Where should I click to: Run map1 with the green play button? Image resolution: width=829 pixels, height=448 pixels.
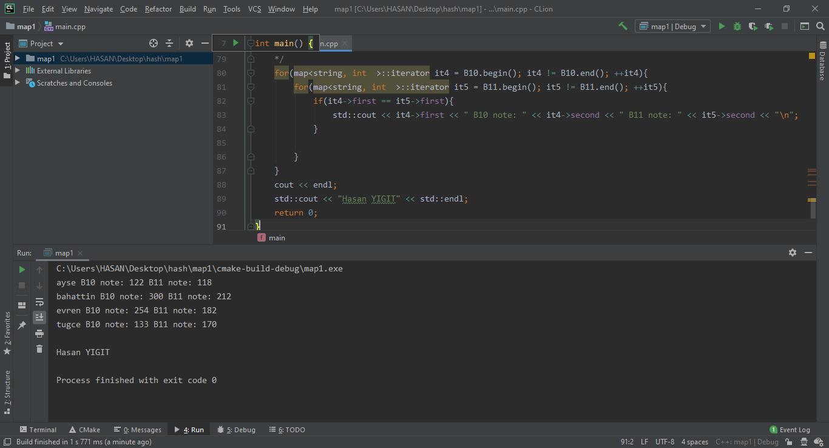click(x=722, y=26)
